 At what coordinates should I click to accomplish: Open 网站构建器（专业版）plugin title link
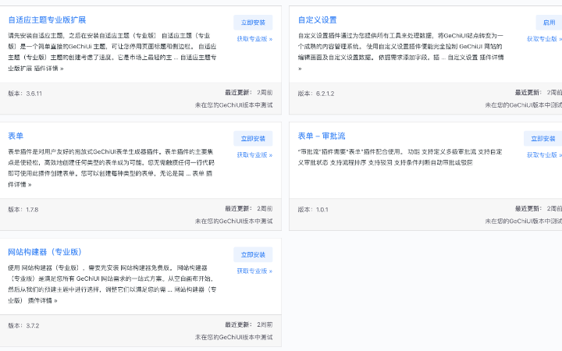(44, 252)
